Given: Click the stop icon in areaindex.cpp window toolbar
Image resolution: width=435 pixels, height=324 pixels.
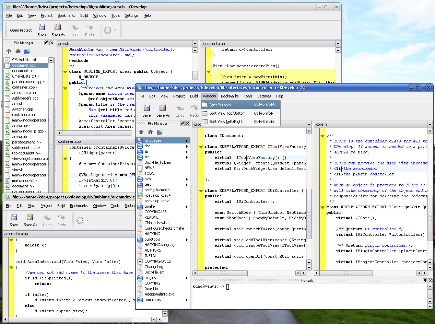Looking at the screenshot, I should pyautogui.click(x=80, y=220).
